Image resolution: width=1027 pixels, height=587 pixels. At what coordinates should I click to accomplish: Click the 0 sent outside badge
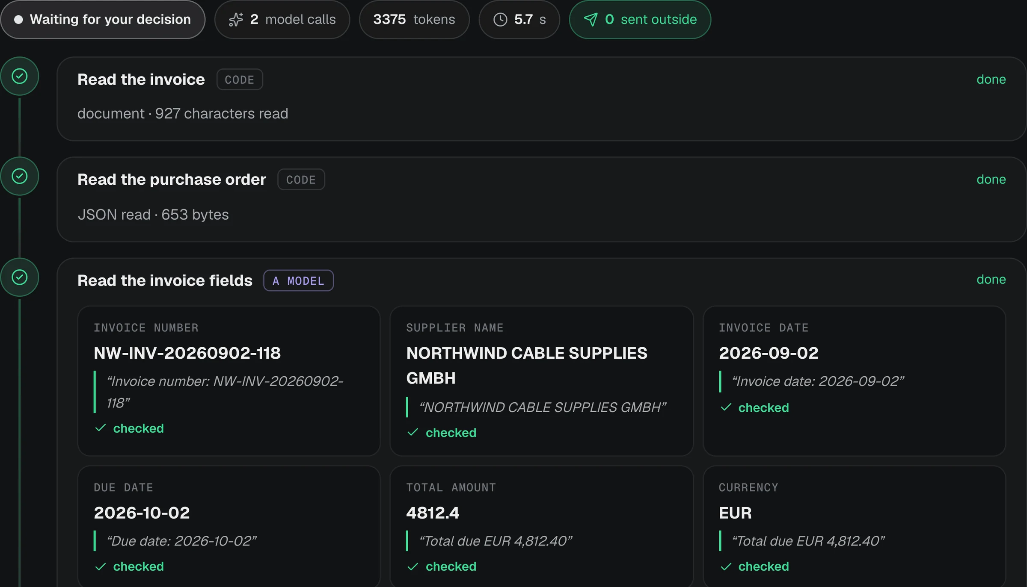[640, 20]
